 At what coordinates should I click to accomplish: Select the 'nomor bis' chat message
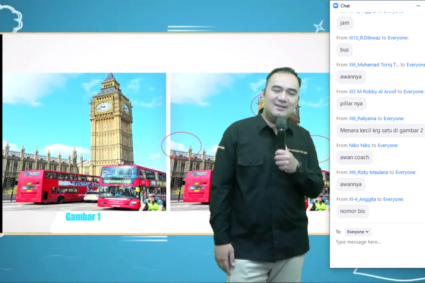point(352,211)
